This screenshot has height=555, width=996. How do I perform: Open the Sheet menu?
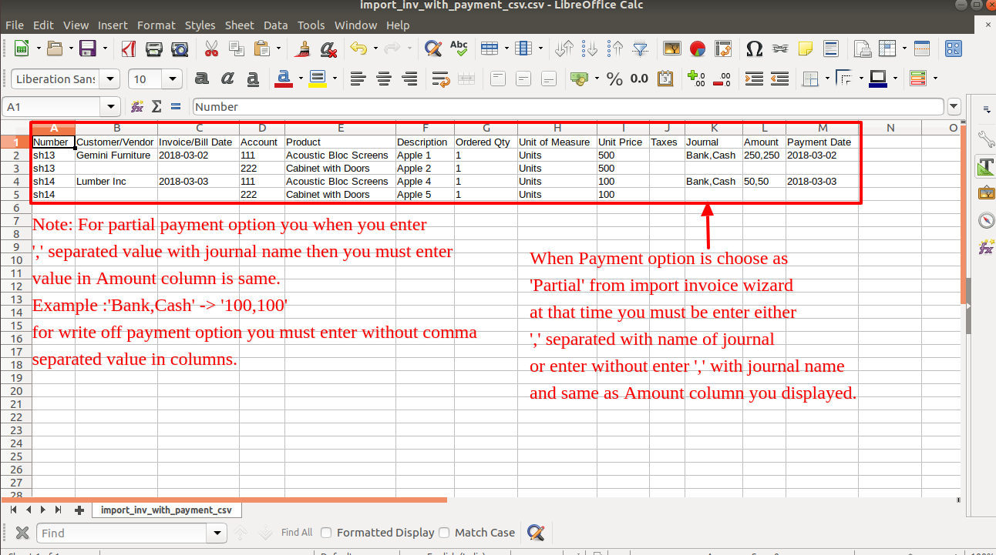(x=239, y=25)
